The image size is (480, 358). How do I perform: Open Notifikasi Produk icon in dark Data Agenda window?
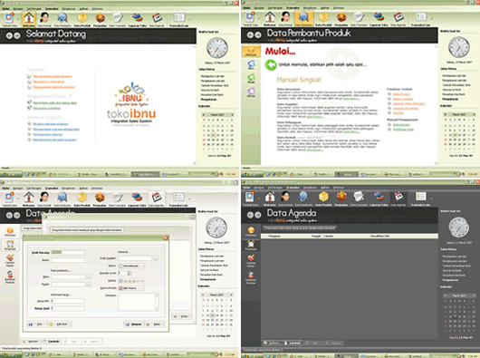tap(251, 276)
